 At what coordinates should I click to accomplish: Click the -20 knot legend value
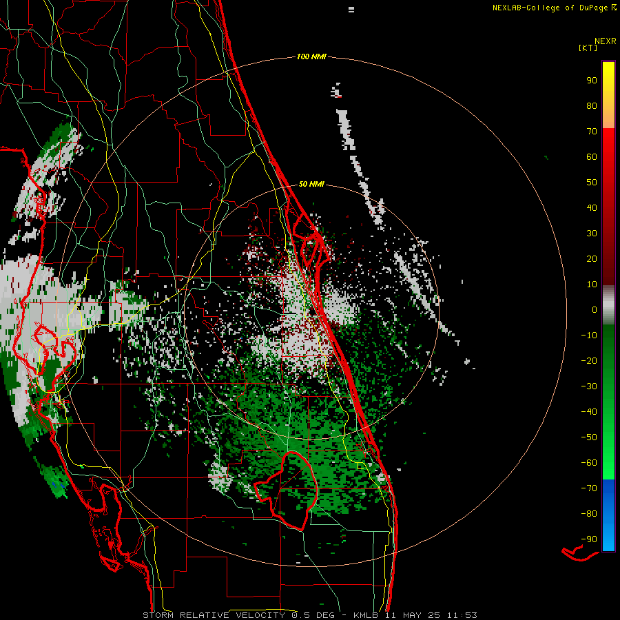pos(589,361)
